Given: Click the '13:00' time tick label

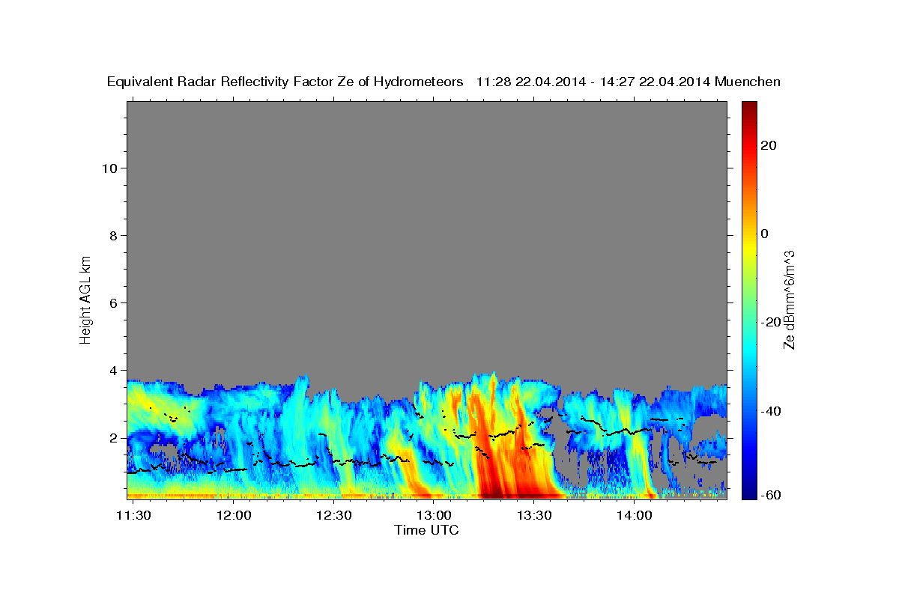Looking at the screenshot, I should 434,515.
